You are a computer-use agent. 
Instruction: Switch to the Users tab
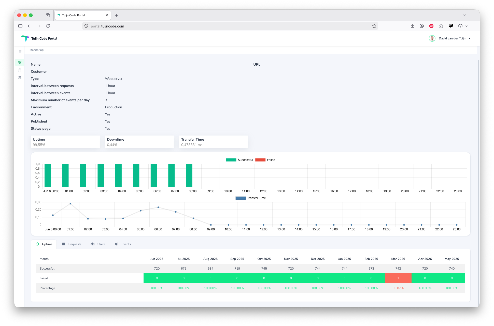(x=98, y=244)
